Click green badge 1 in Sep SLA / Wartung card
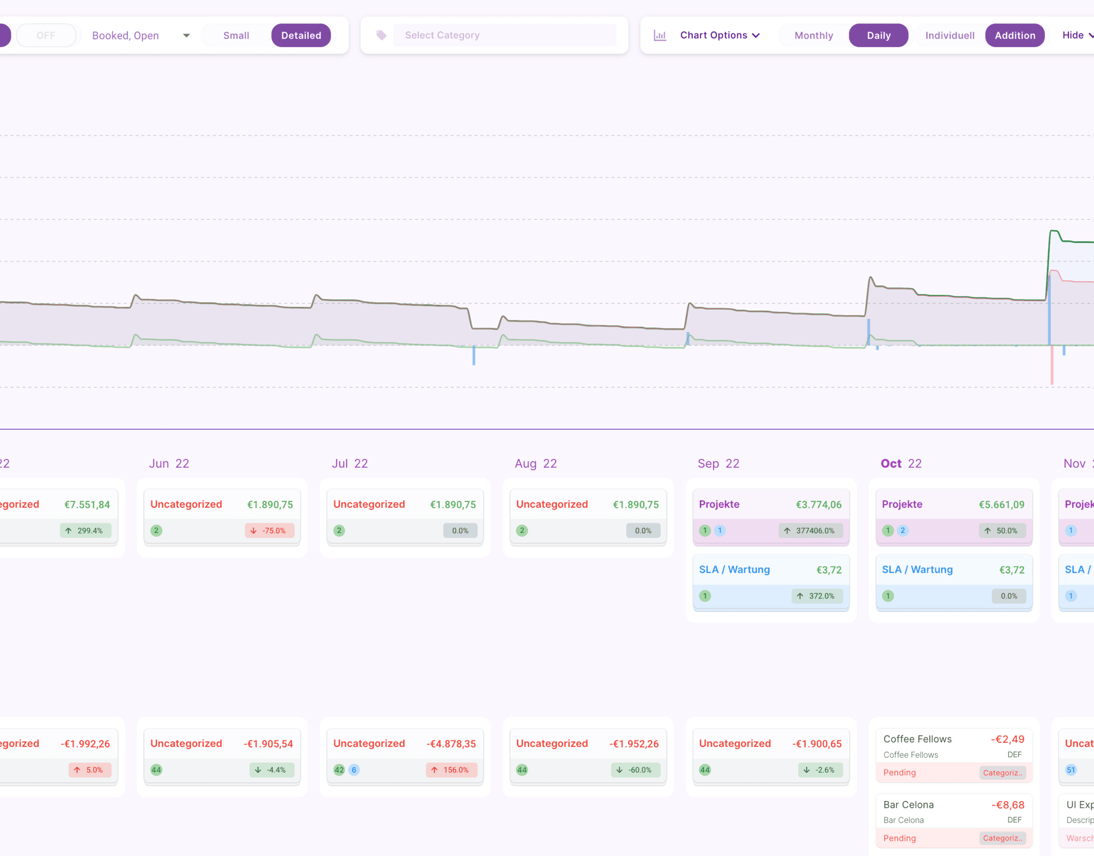The width and height of the screenshot is (1094, 856). click(705, 595)
